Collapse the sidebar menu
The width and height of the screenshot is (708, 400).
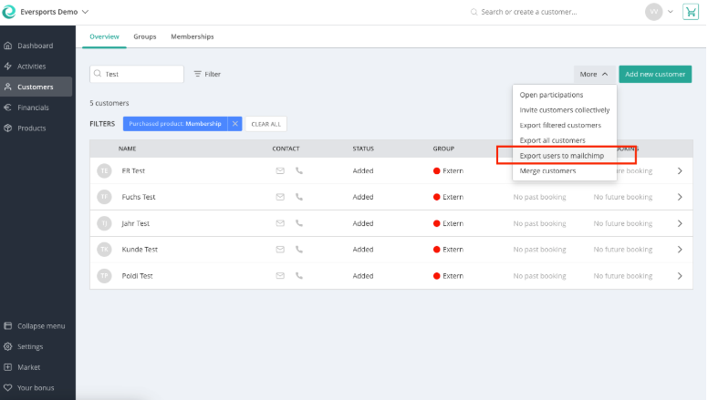point(41,325)
